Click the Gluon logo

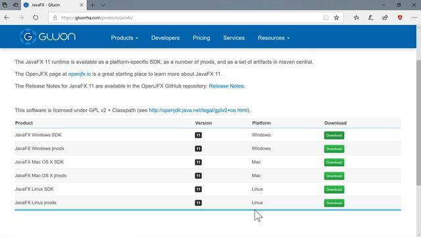pyautogui.click(x=47, y=37)
